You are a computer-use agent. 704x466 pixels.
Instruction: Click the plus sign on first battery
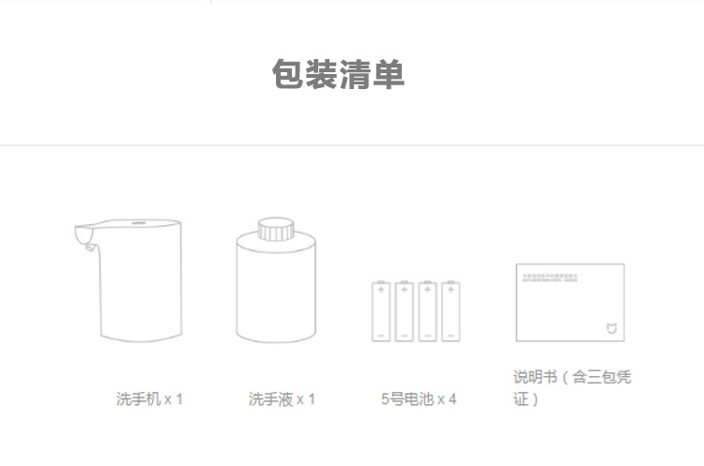tap(381, 290)
